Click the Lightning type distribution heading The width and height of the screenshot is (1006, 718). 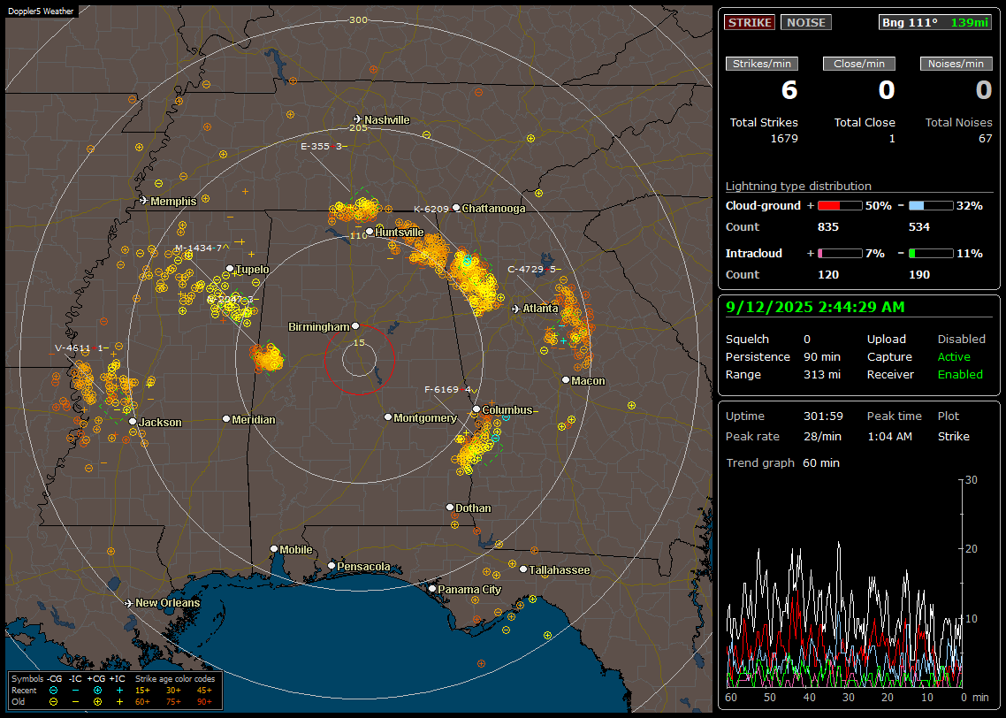[x=798, y=186]
